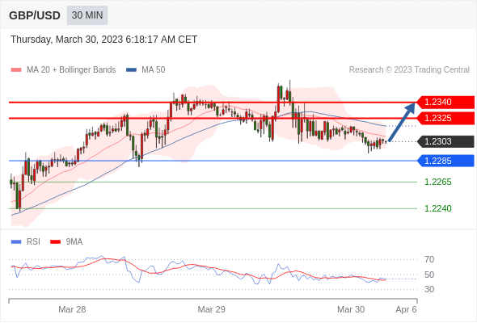Click the 1.2265 support level label

point(438,182)
